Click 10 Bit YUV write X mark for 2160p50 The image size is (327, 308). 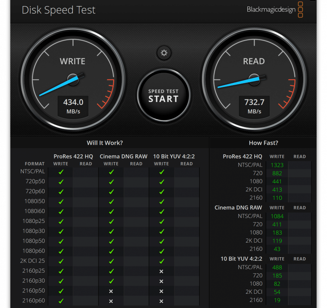coord(161,291)
